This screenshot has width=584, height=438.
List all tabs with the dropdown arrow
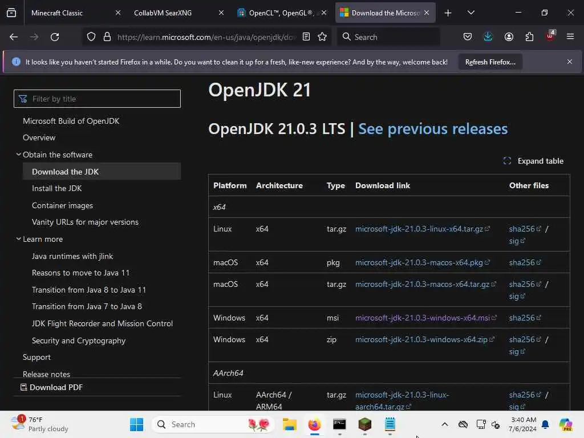(x=471, y=13)
